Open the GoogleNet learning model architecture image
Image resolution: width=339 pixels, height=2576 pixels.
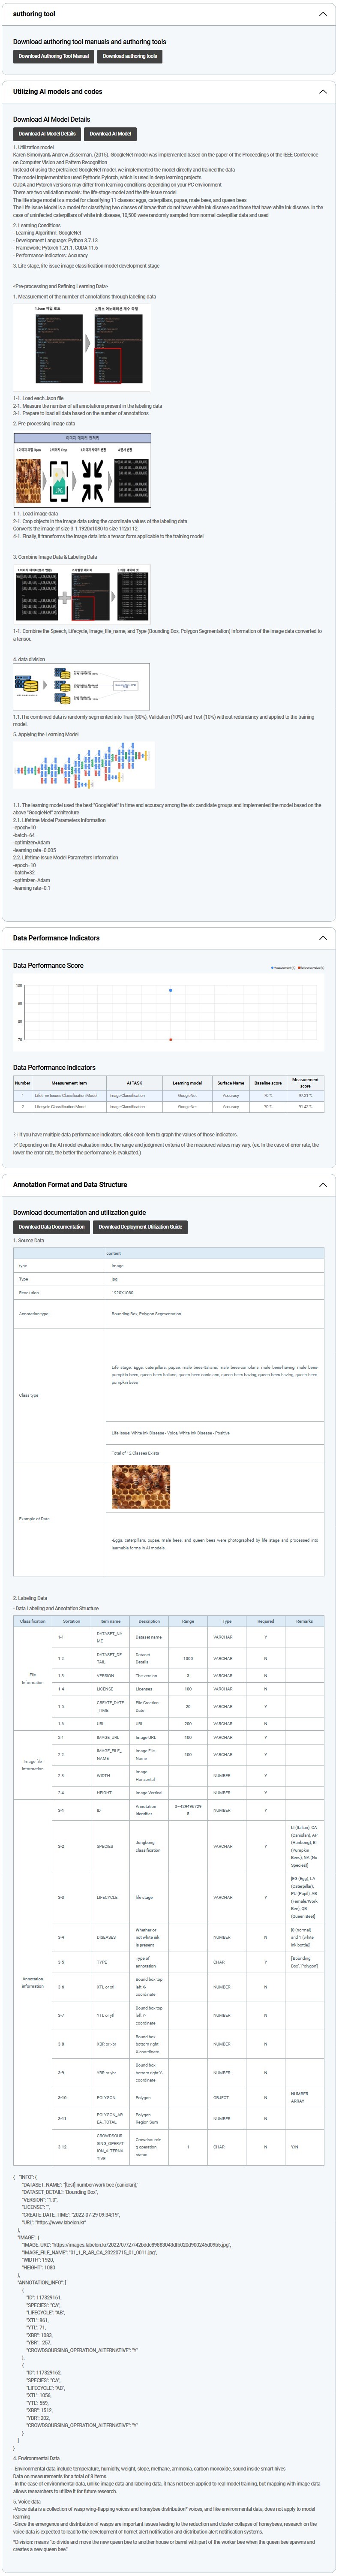click(x=82, y=765)
